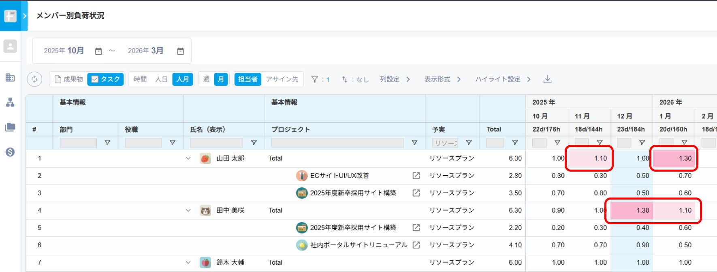The height and width of the screenshot is (272, 717).
Task: Click the app logo icon
Action: click(x=10, y=16)
